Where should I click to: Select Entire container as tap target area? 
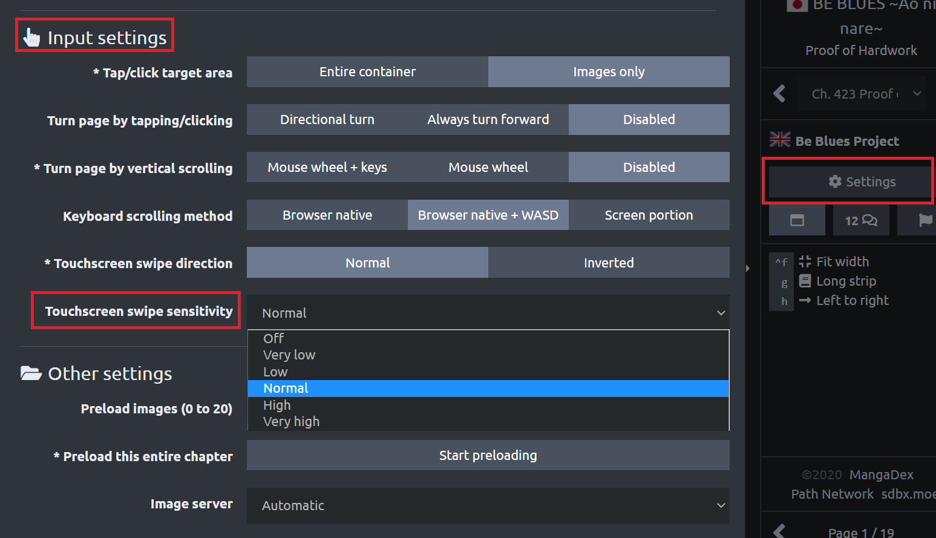click(367, 72)
